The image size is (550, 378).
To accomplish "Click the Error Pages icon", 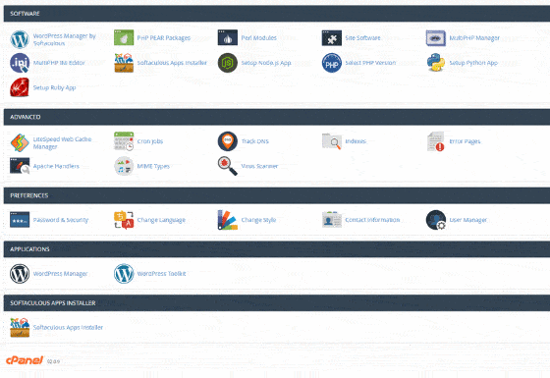I will coord(436,141).
